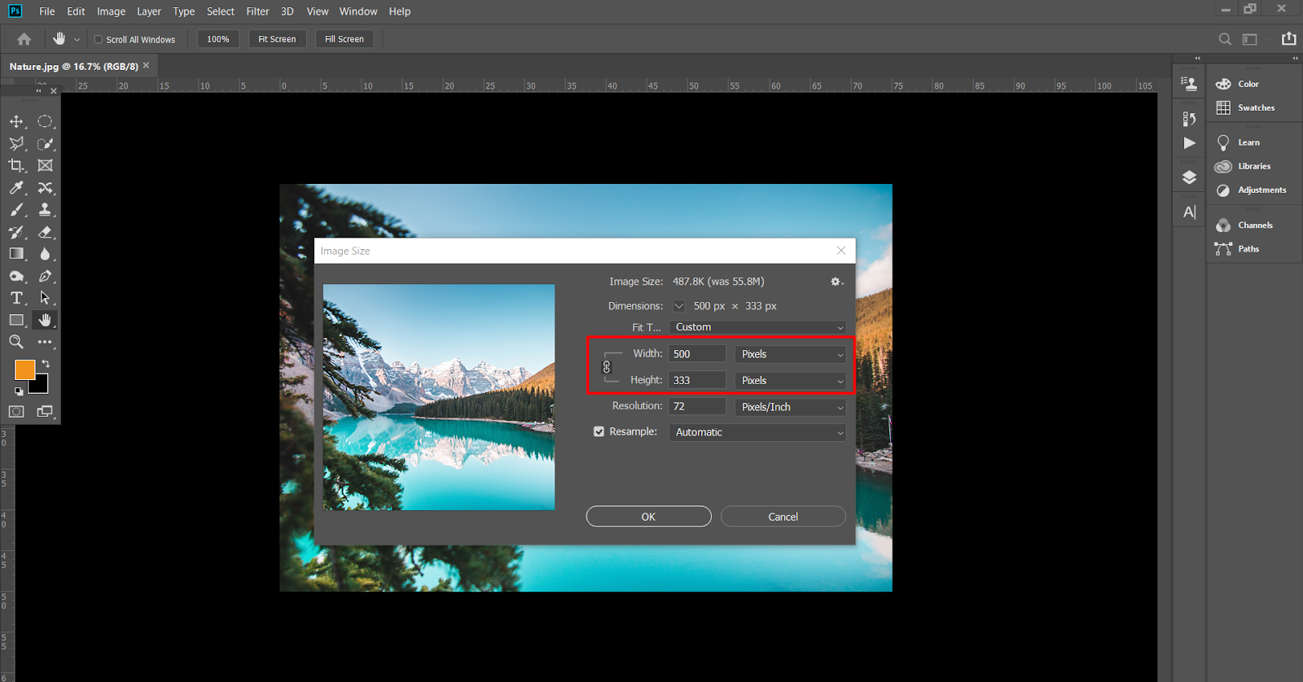Viewport: 1303px width, 682px height.
Task: Open the Layer menu
Action: coord(149,11)
